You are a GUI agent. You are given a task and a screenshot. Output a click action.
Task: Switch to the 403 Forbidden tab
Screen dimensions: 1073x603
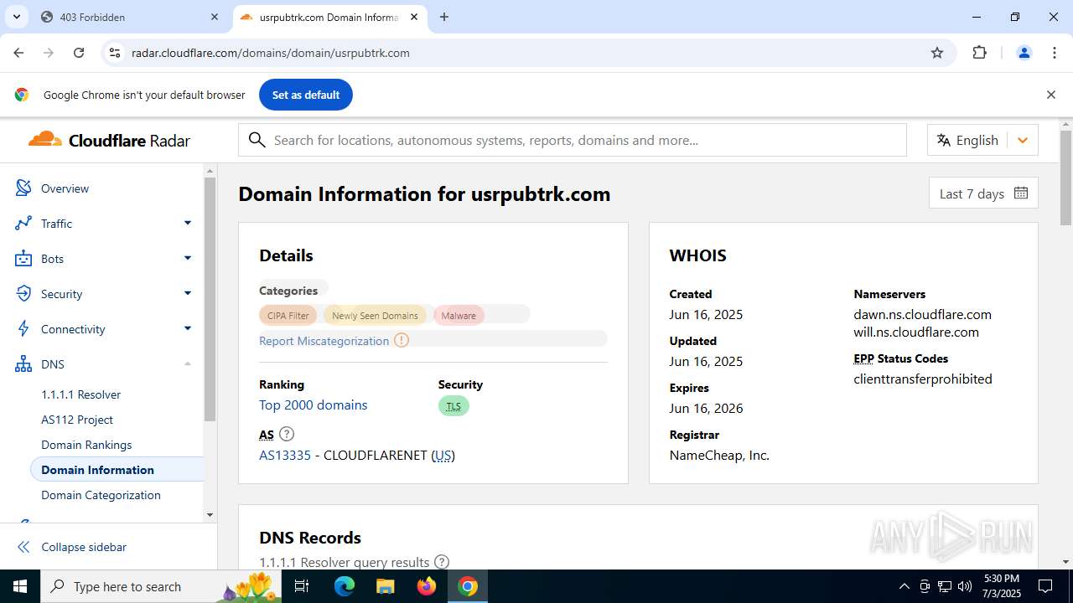coord(128,17)
